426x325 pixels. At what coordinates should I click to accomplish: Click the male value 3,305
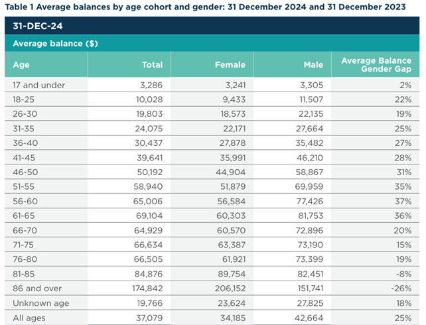[x=312, y=85]
